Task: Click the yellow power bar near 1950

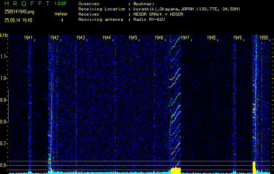Action: coord(254,167)
